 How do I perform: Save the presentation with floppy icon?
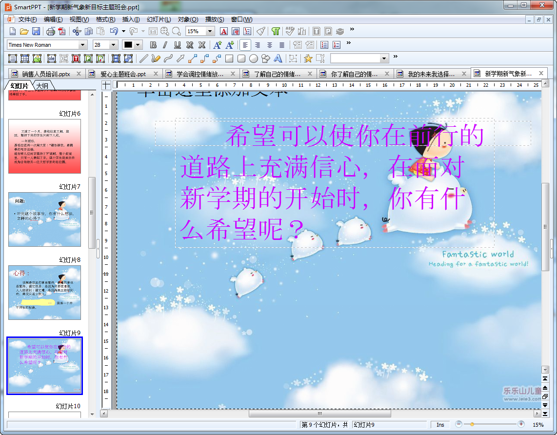[36, 32]
